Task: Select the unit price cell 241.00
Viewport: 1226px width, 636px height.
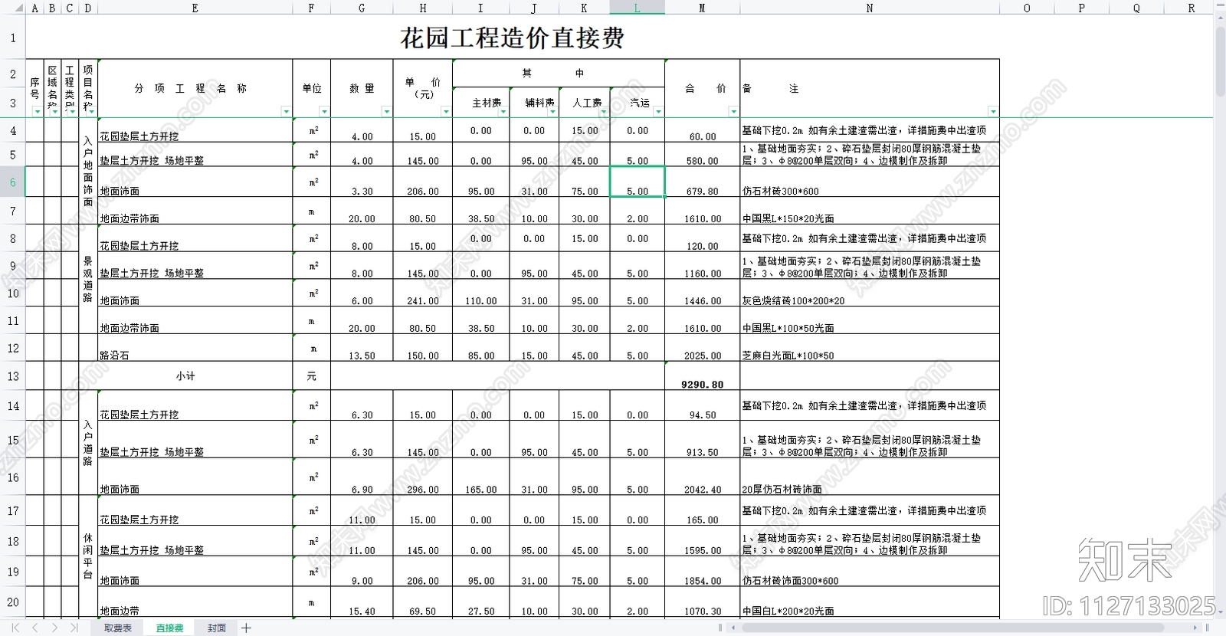Action: coord(423,293)
